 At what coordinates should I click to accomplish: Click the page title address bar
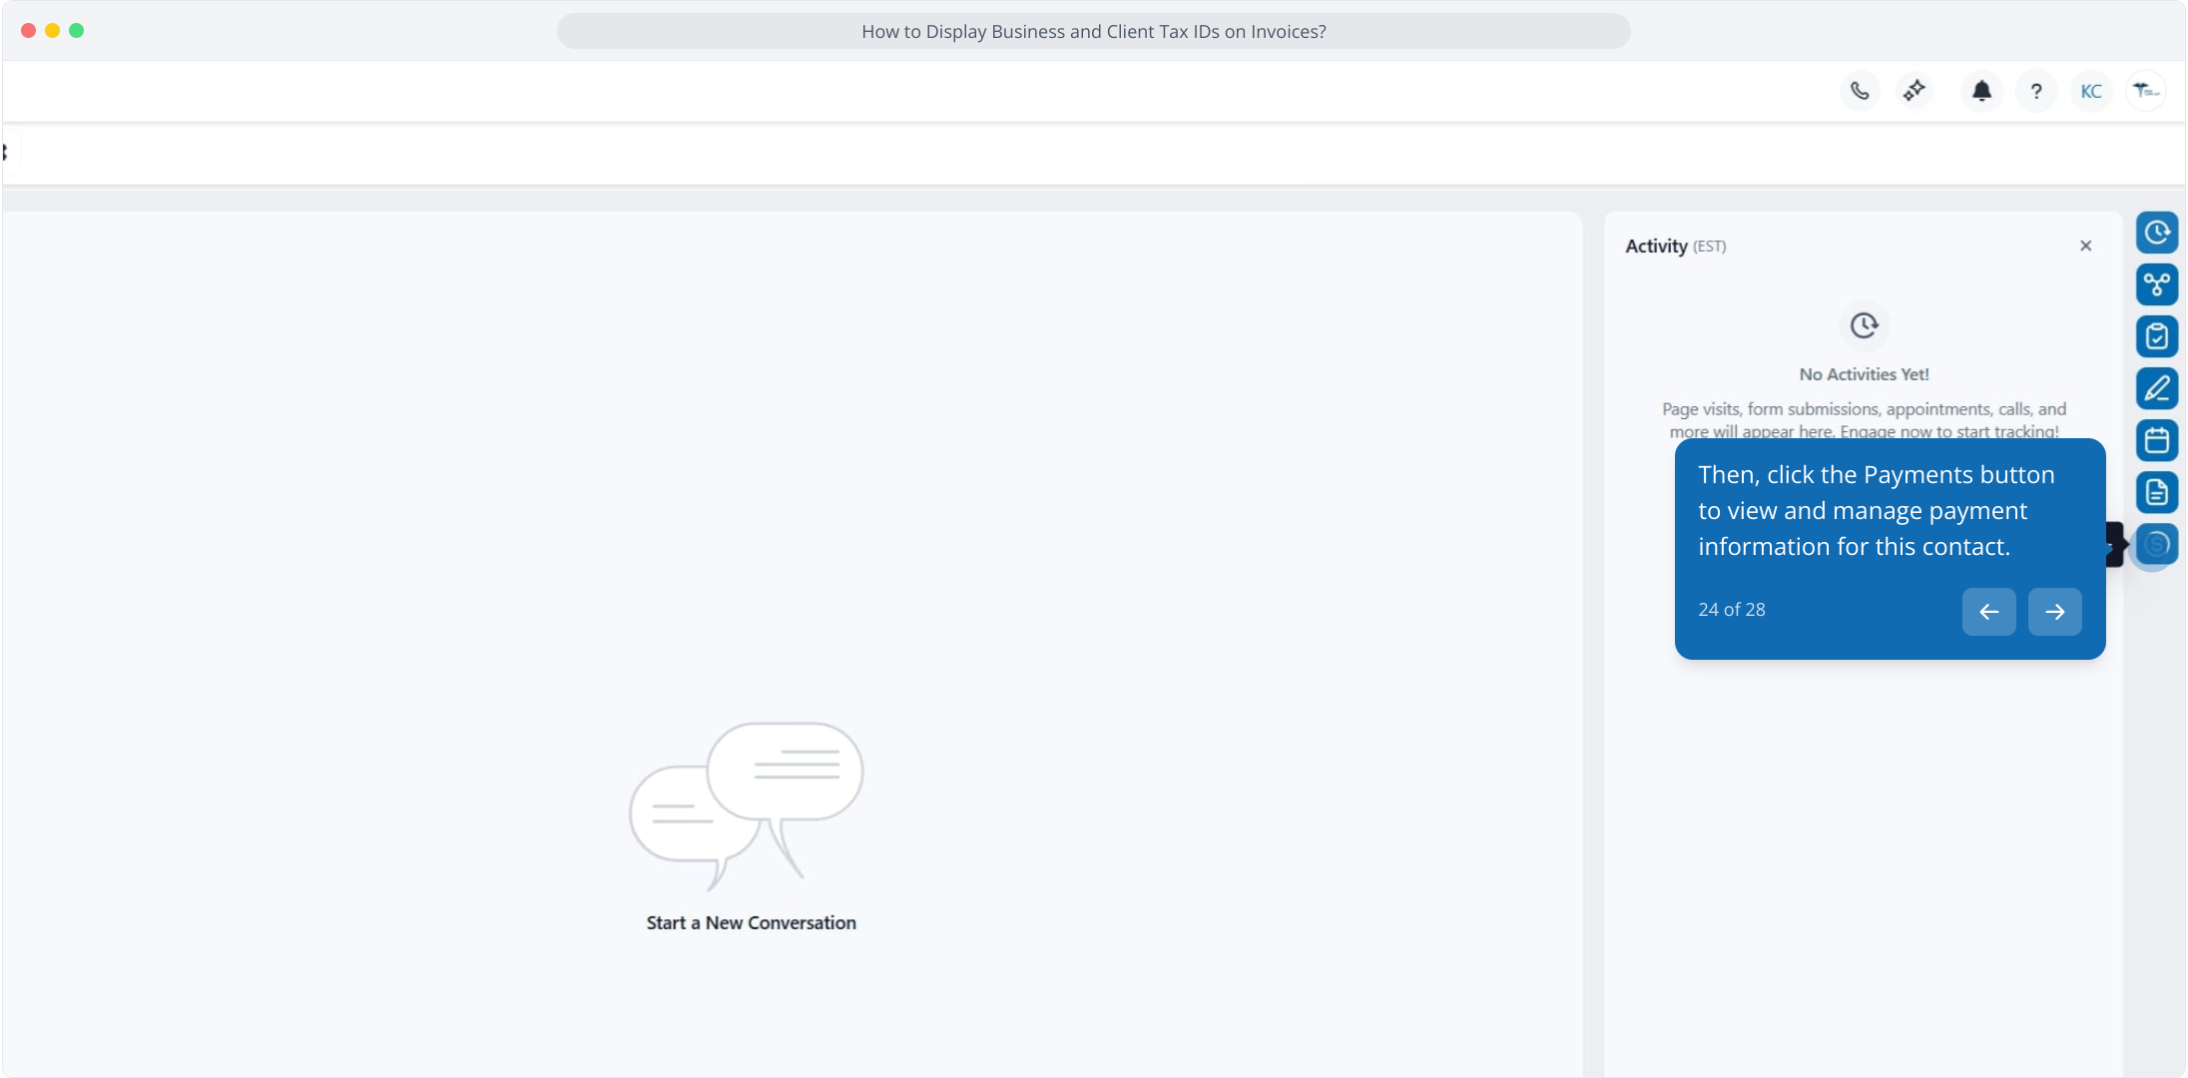click(1093, 31)
